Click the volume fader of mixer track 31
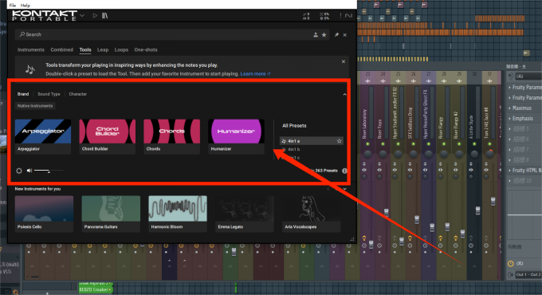The height and width of the screenshot is (295, 542). (493, 201)
